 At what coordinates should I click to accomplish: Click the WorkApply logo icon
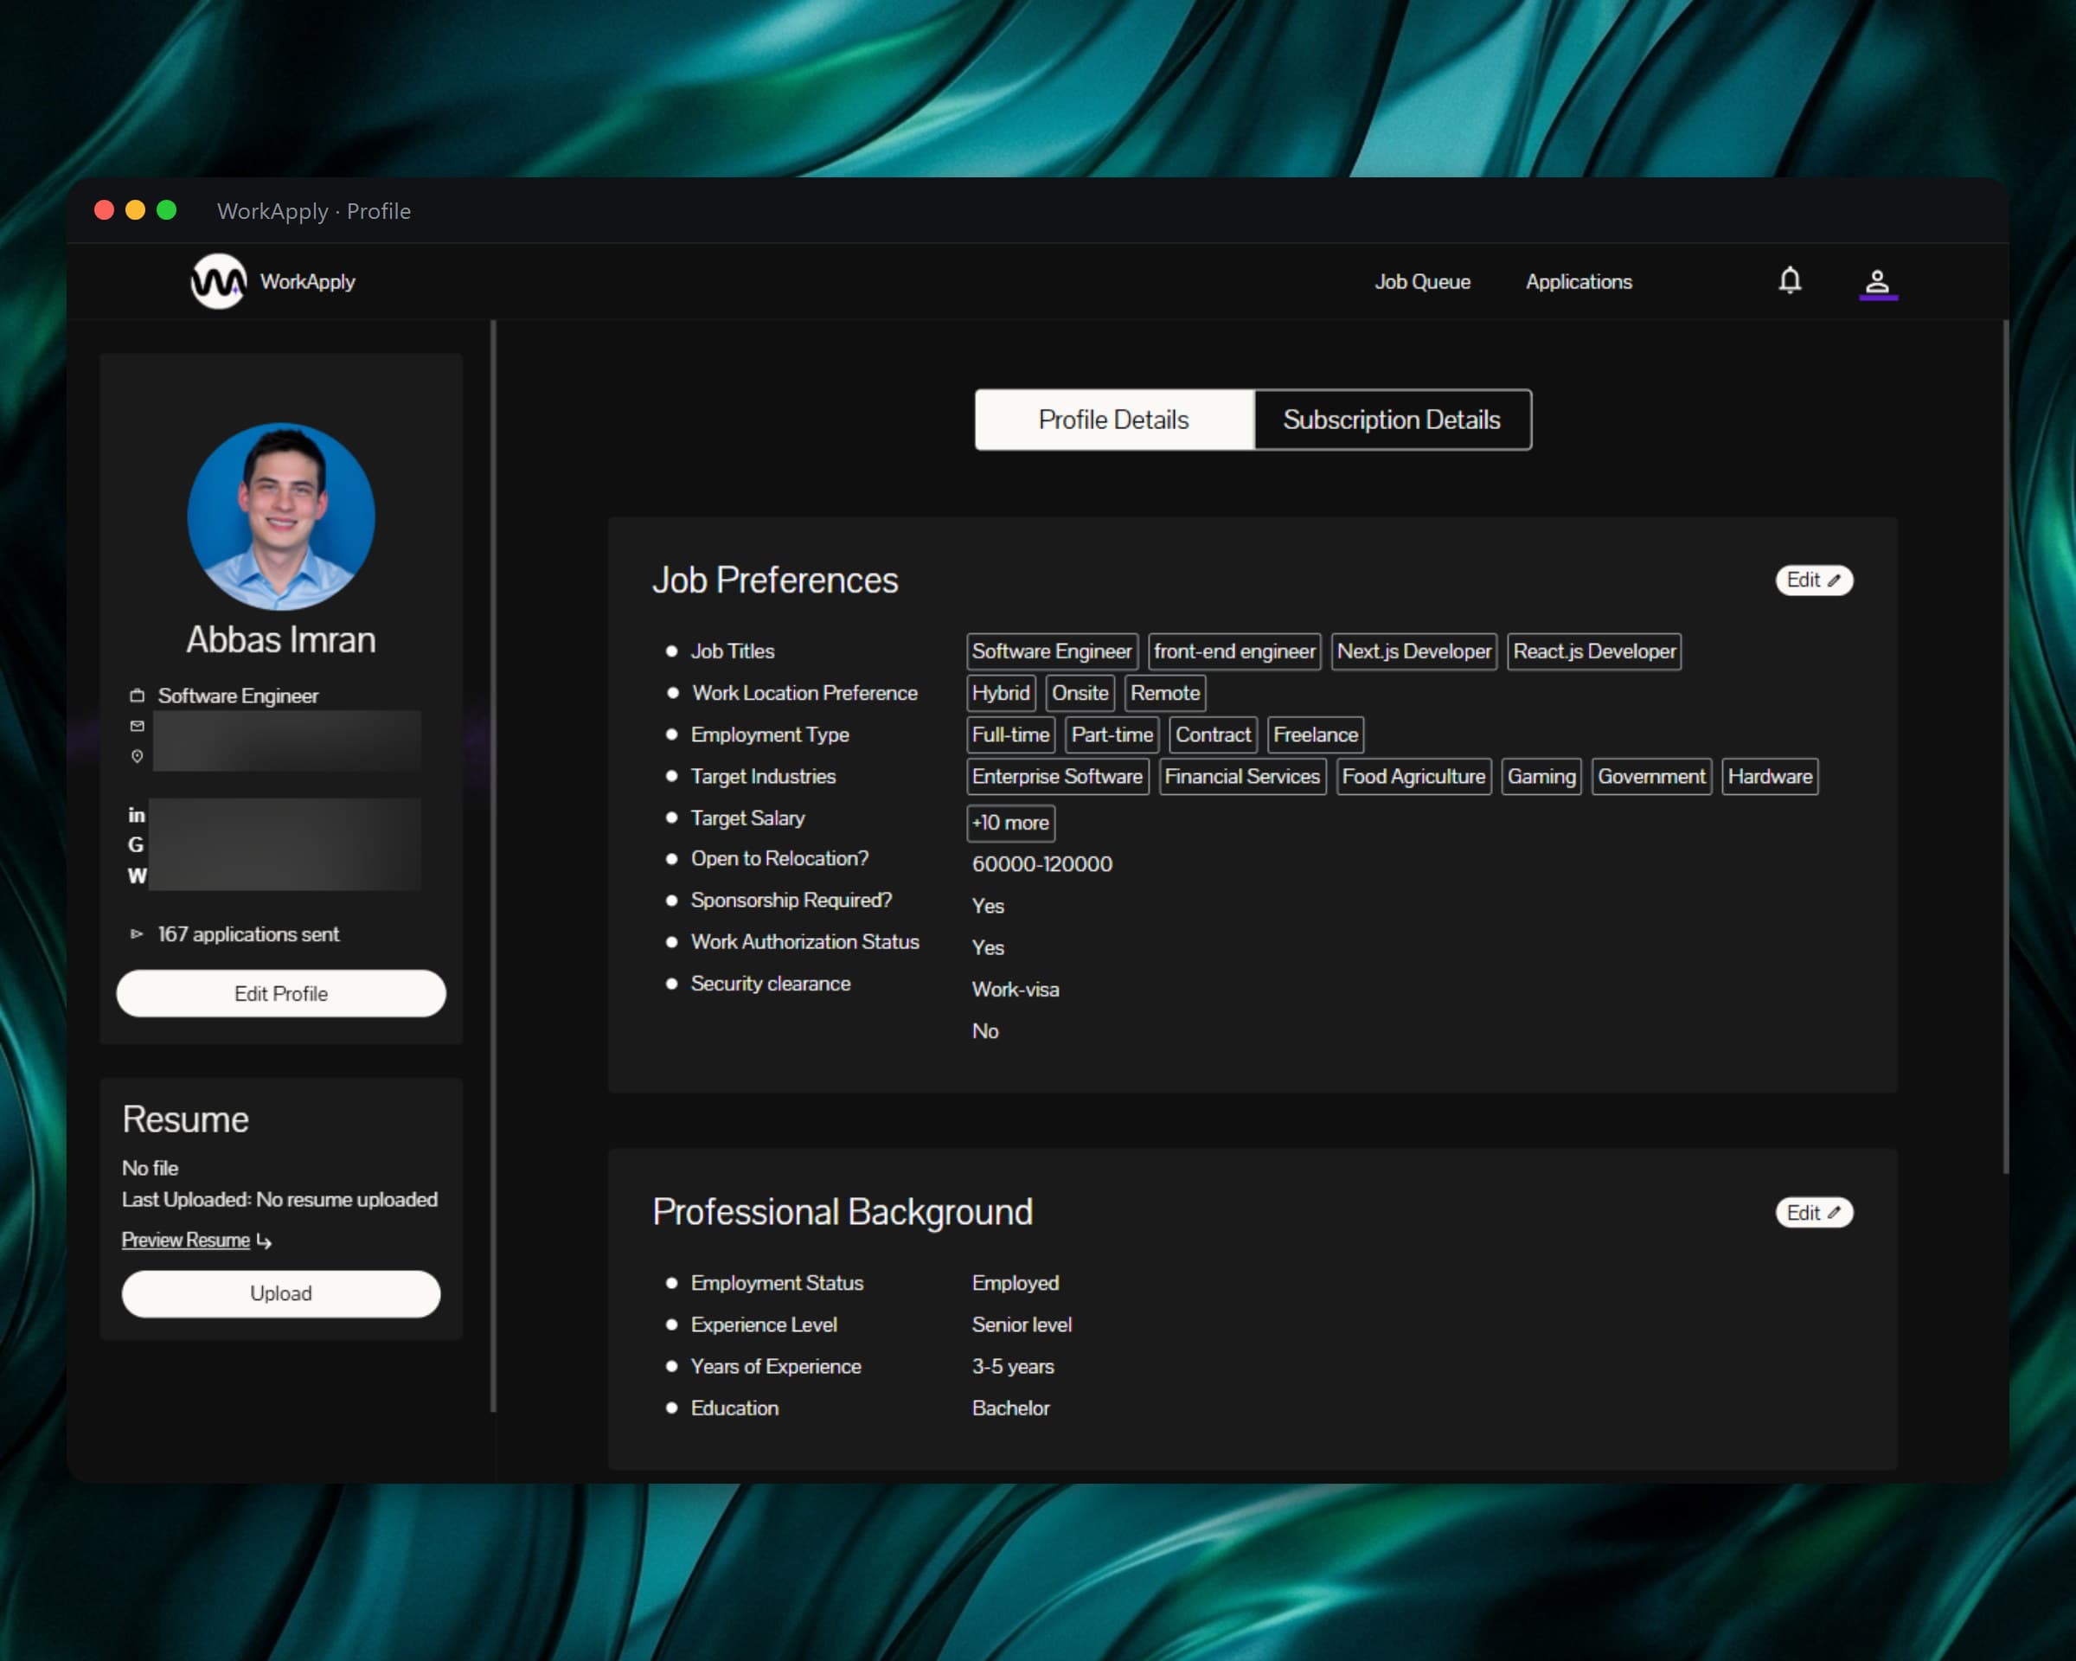[x=218, y=281]
